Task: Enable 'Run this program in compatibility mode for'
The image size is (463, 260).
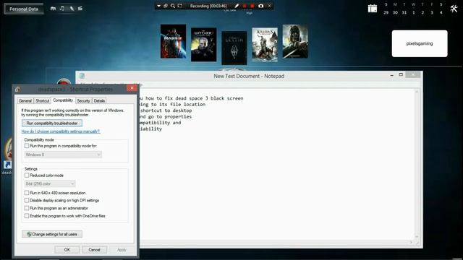Action: click(x=27, y=146)
